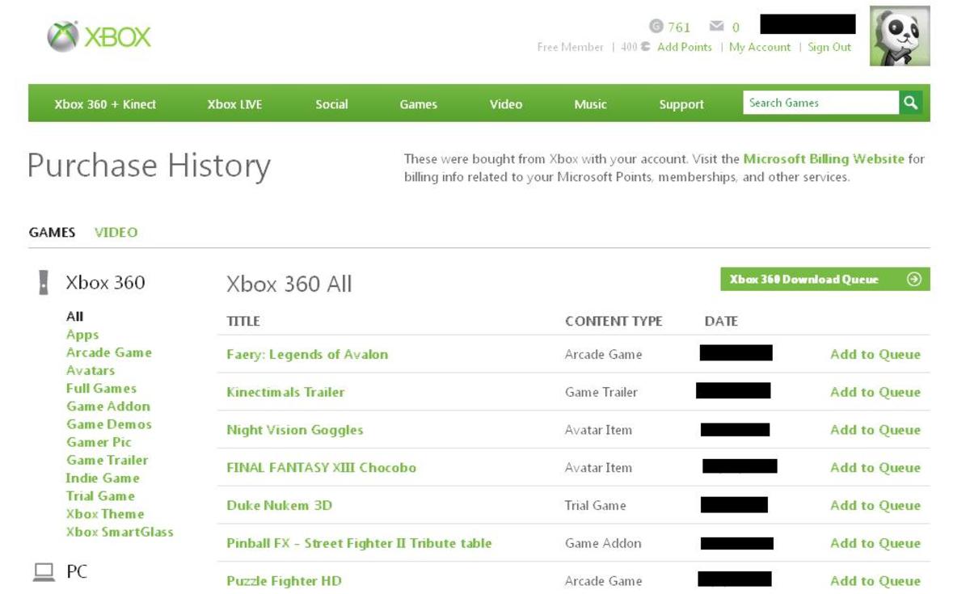Image resolution: width=970 pixels, height=594 pixels.
Task: Filter by Game Addon in sidebar
Action: click(108, 406)
